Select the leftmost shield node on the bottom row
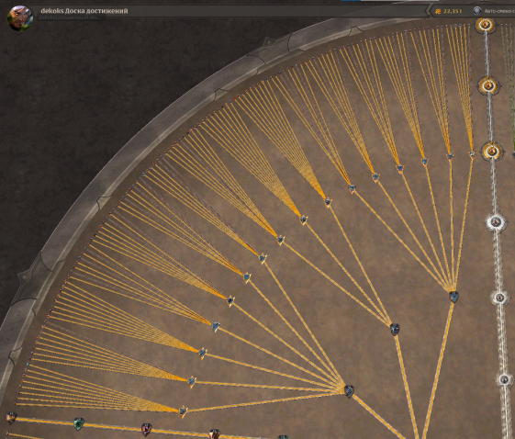Image resolution: width=515 pixels, height=439 pixels. tap(11, 418)
